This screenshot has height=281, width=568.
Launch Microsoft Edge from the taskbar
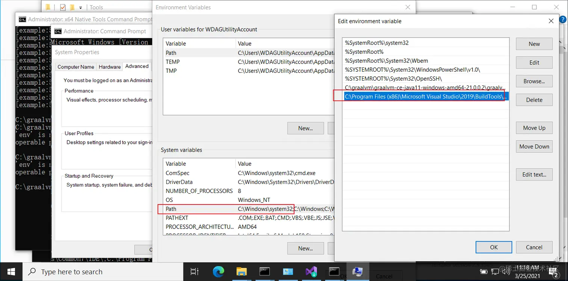click(218, 272)
